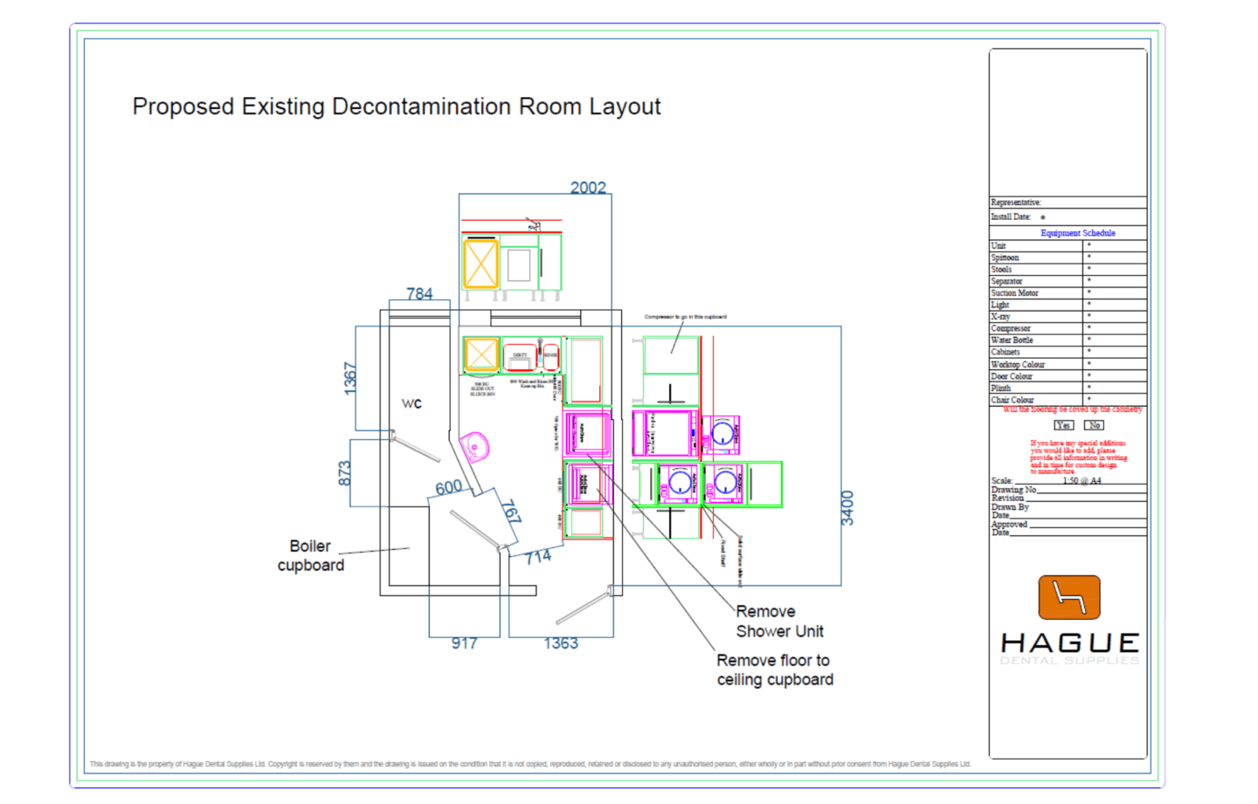The image size is (1258, 804).
Task: Select the 'Compressor' schedule row
Action: pyautogui.click(x=1068, y=328)
